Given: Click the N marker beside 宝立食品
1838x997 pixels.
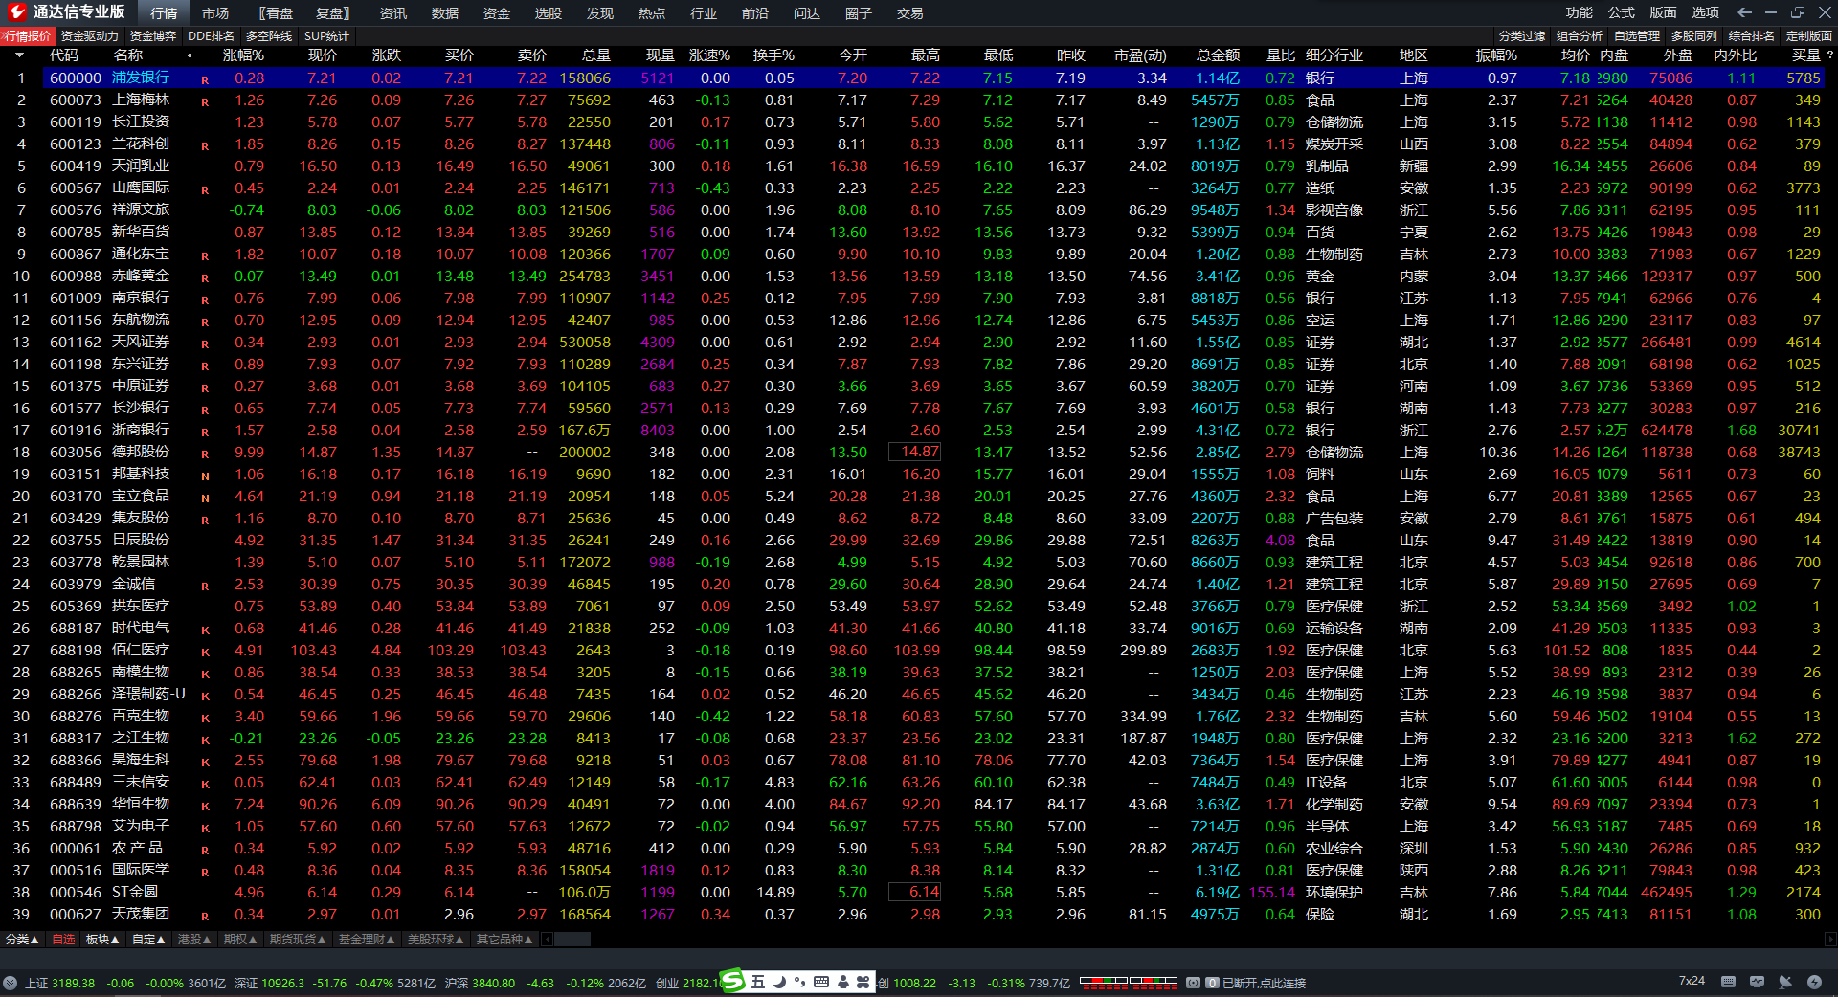Looking at the screenshot, I should 205,498.
